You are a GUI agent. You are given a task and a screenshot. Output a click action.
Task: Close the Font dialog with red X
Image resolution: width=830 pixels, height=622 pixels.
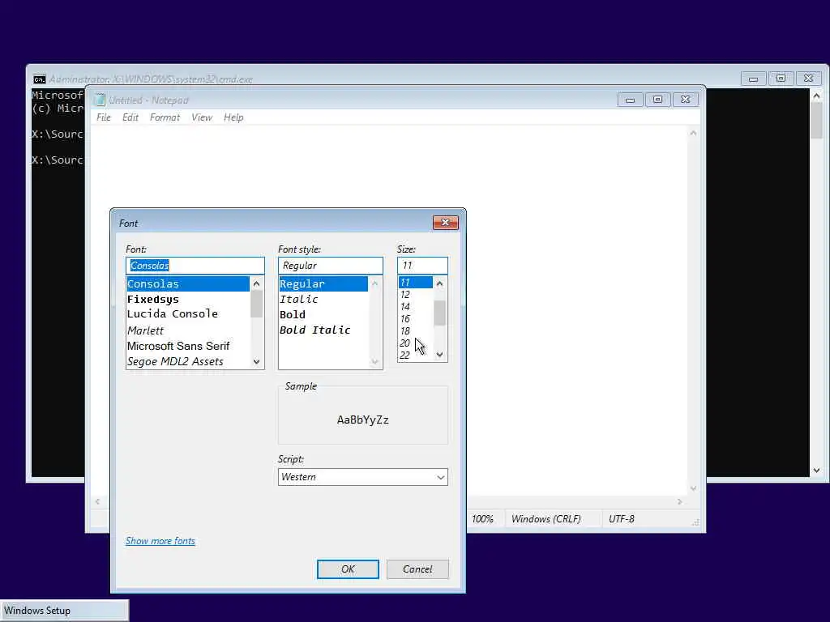445,223
